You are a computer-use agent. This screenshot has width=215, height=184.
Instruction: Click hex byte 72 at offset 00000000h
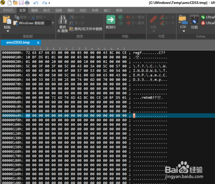28,53
